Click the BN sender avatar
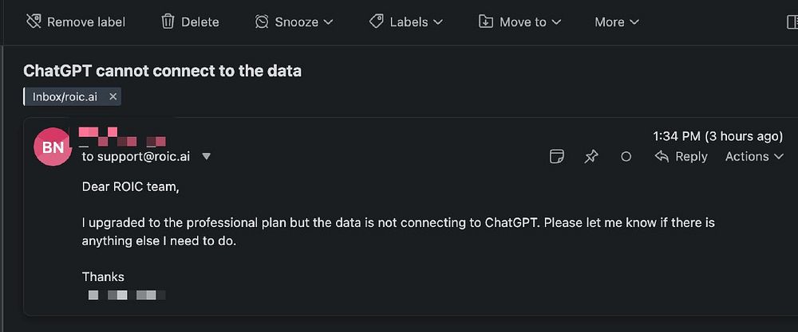This screenshot has height=332, width=798. [53, 147]
